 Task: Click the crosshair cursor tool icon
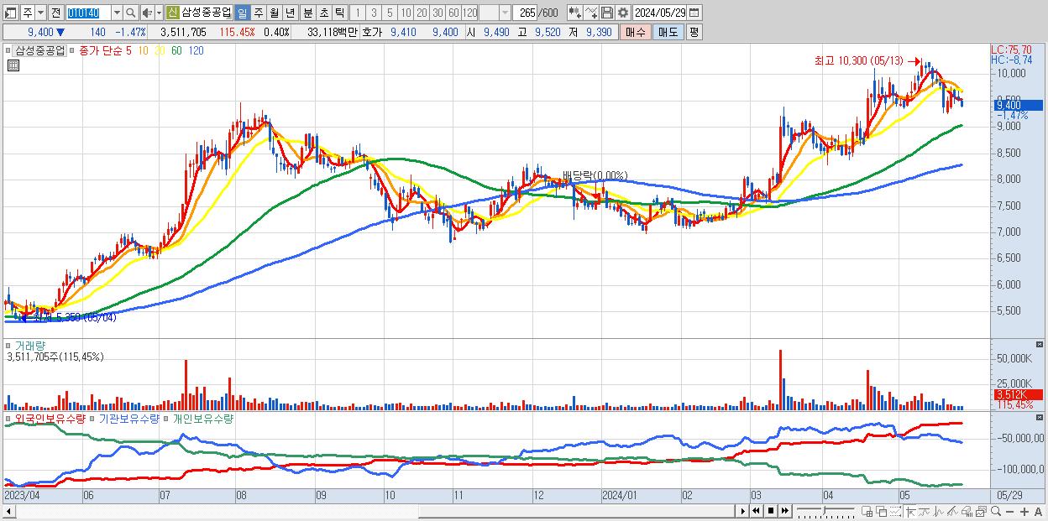(909, 511)
